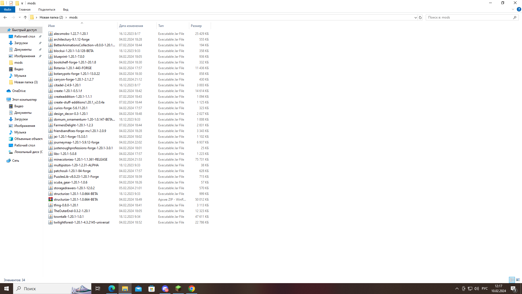Open the Windows Start menu
Viewport: 522px width, 294px height.
pyautogui.click(x=7, y=289)
